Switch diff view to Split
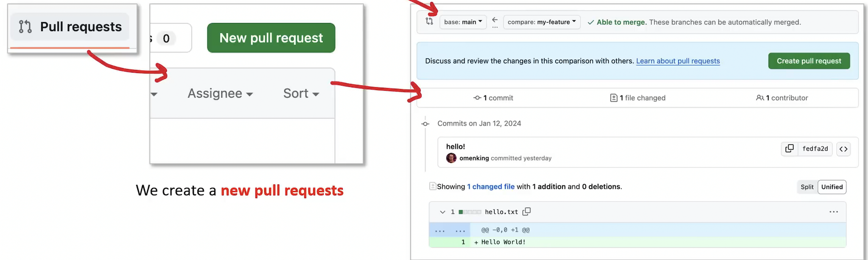 pyautogui.click(x=807, y=187)
